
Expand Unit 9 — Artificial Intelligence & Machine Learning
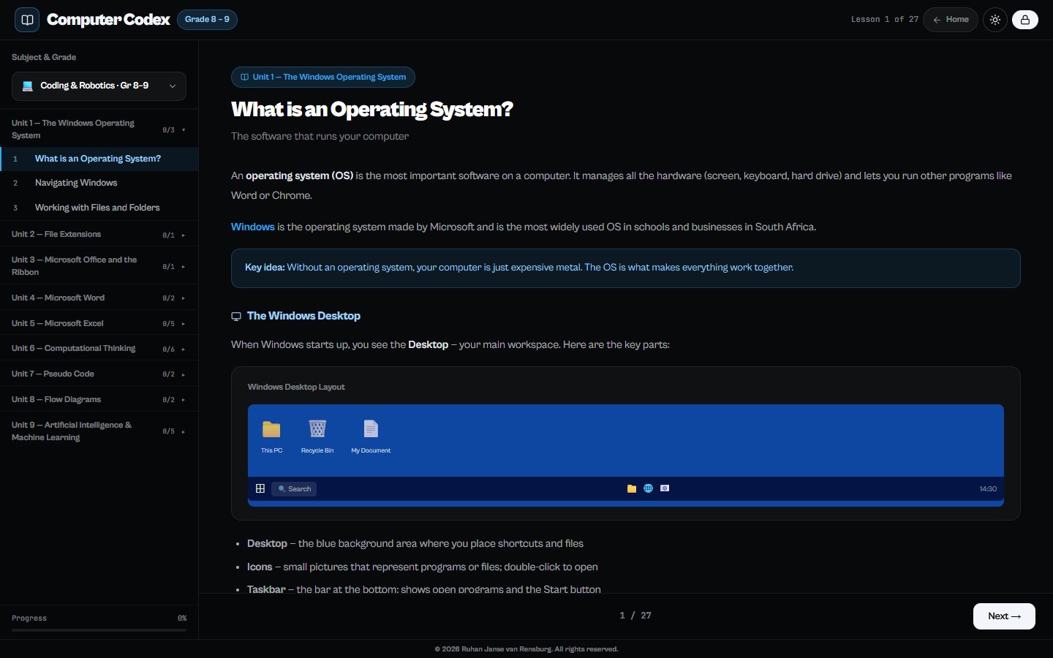tap(99, 431)
